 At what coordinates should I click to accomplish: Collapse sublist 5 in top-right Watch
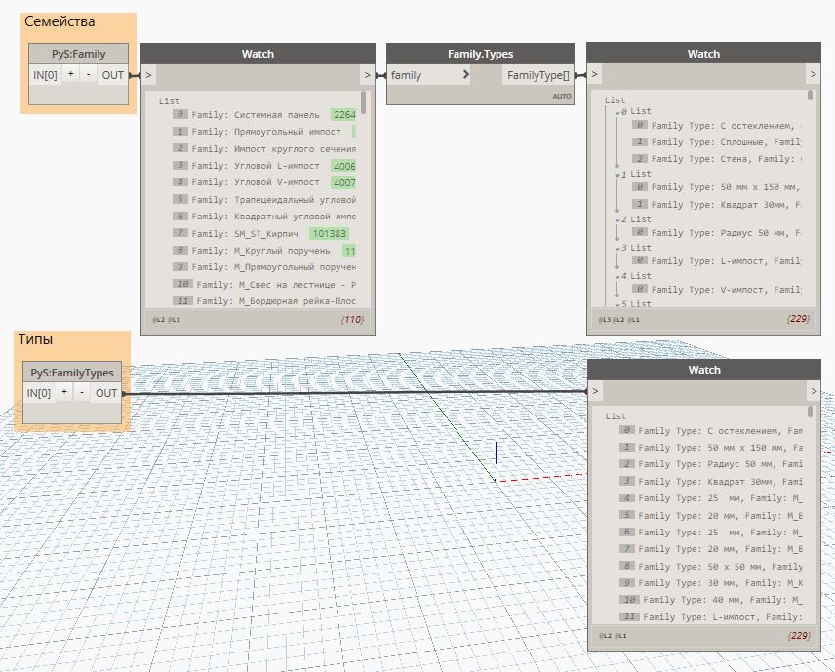tap(617, 304)
